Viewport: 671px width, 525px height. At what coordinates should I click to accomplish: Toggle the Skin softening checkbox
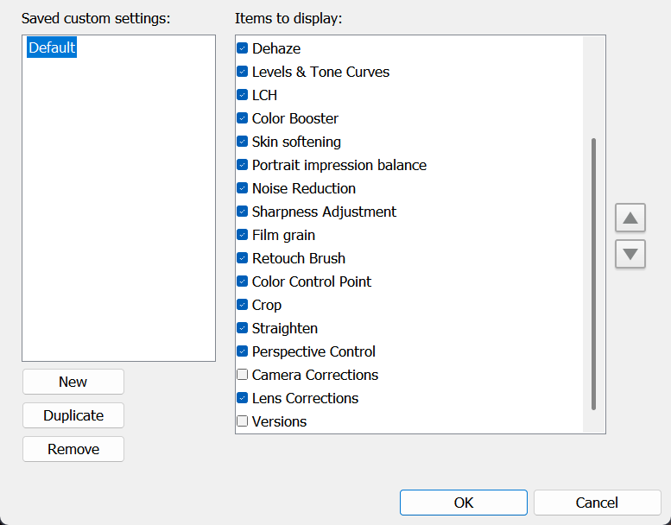243,142
